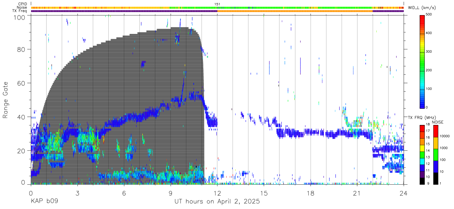Click the NOISE colorbar
454x209 pixels.
pos(436,154)
